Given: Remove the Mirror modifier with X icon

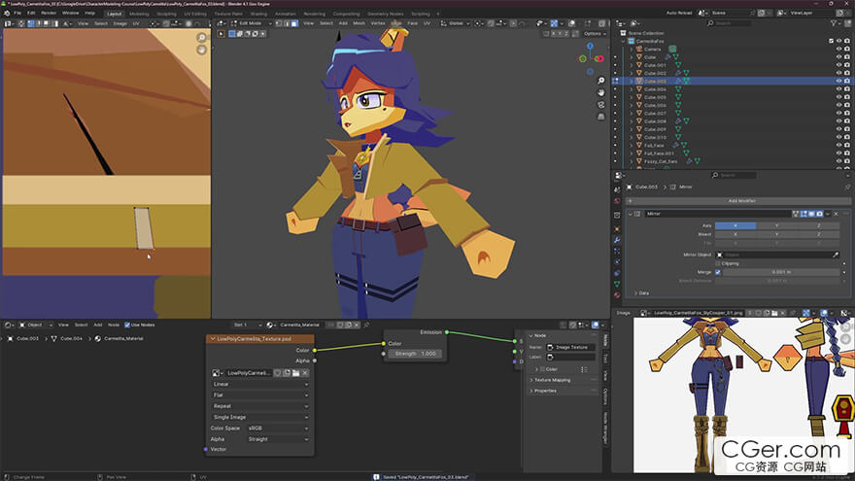Looking at the screenshot, I should pyautogui.click(x=837, y=214).
